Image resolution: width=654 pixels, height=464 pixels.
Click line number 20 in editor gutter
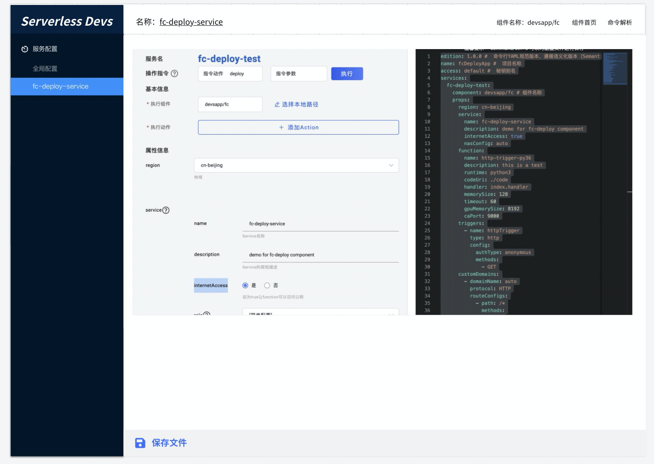(427, 195)
